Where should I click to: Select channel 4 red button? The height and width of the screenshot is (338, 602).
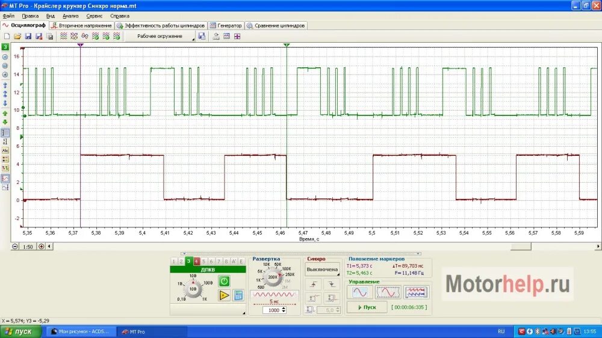[196, 261]
